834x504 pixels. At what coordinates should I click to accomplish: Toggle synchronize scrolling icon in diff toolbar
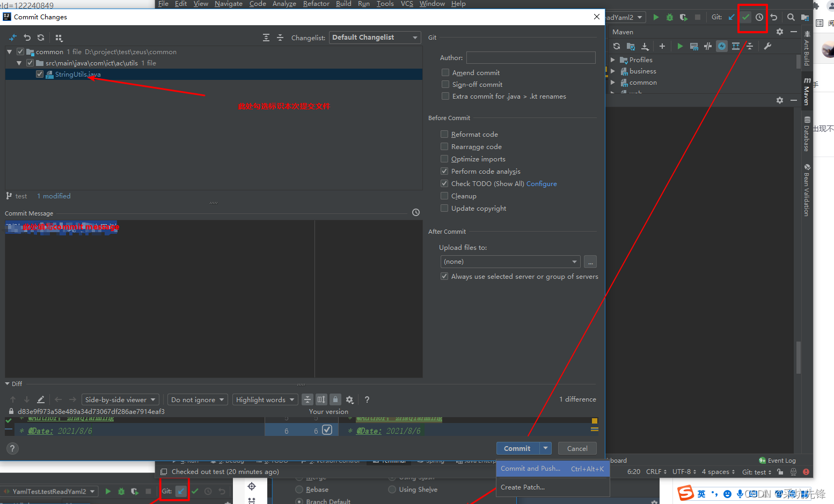(321, 399)
